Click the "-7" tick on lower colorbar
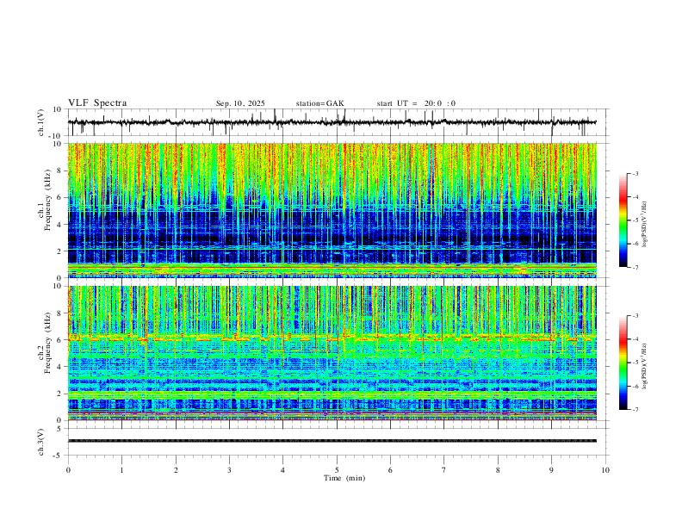The height and width of the screenshot is (527, 682). [x=635, y=410]
